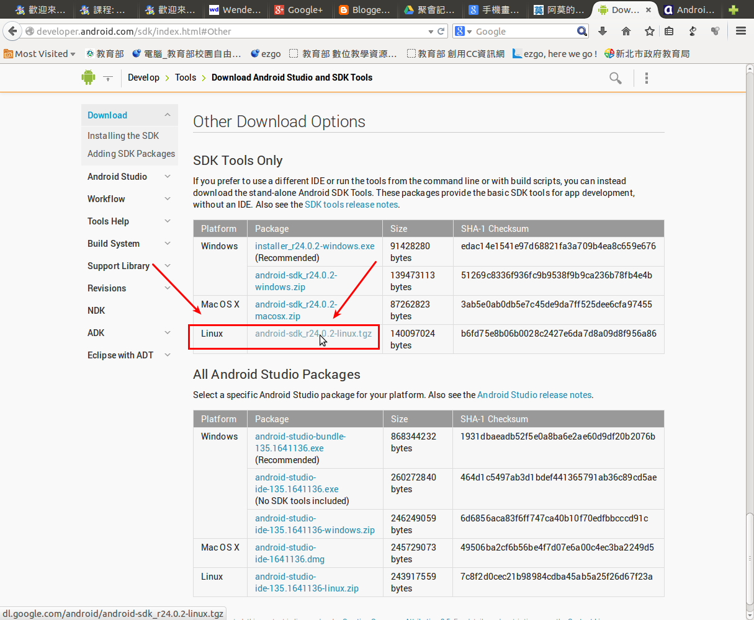
Task: Click the search magnifier in Google search box
Action: [x=581, y=31]
